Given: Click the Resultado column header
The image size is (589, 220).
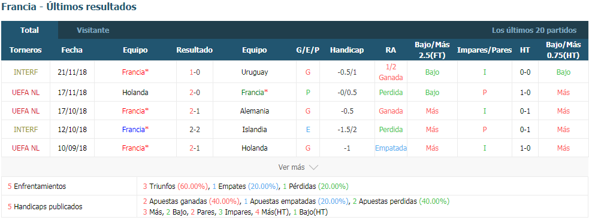Looking at the screenshot, I should point(195,50).
